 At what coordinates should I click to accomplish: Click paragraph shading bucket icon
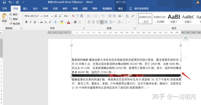click(119, 22)
